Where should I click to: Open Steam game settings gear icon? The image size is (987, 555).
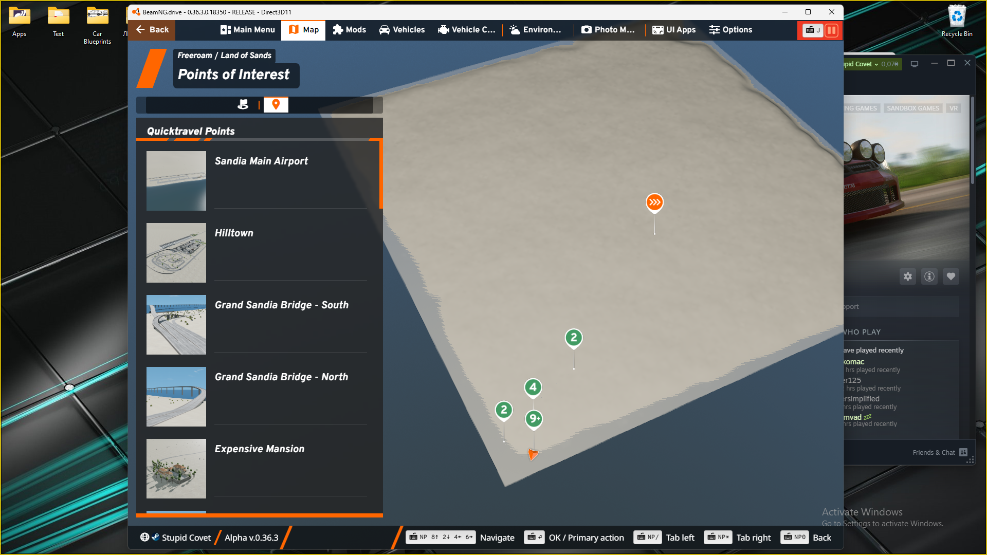[x=908, y=276]
